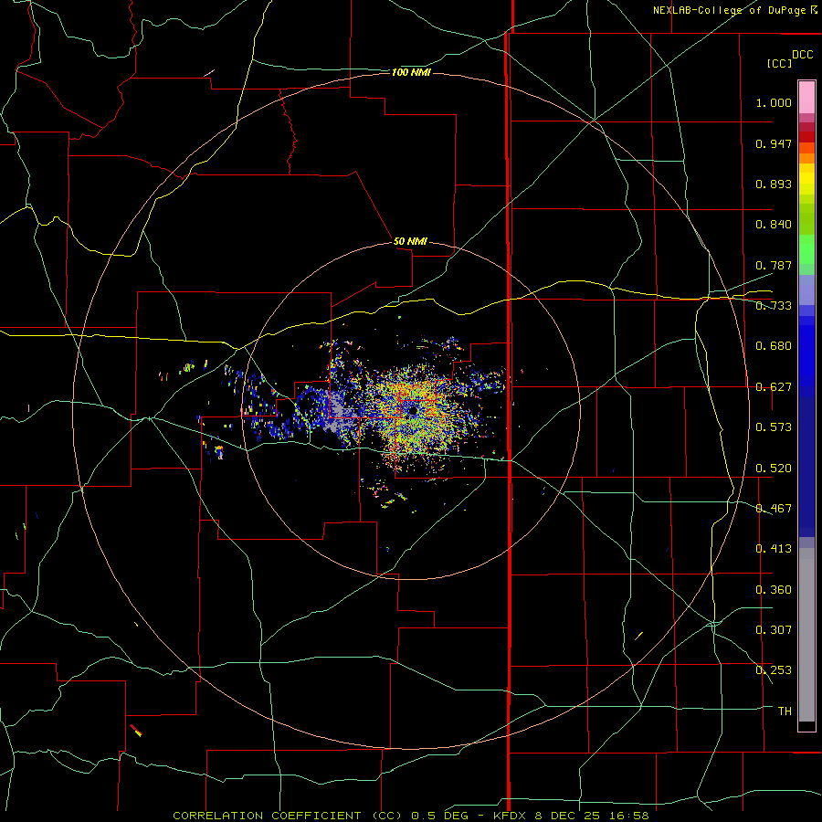Click the 0.627 legend value
The height and width of the screenshot is (822, 822).
[x=774, y=387]
